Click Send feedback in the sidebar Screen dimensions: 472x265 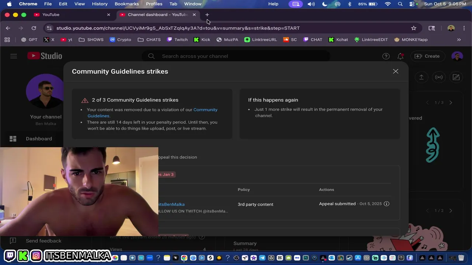(44, 241)
